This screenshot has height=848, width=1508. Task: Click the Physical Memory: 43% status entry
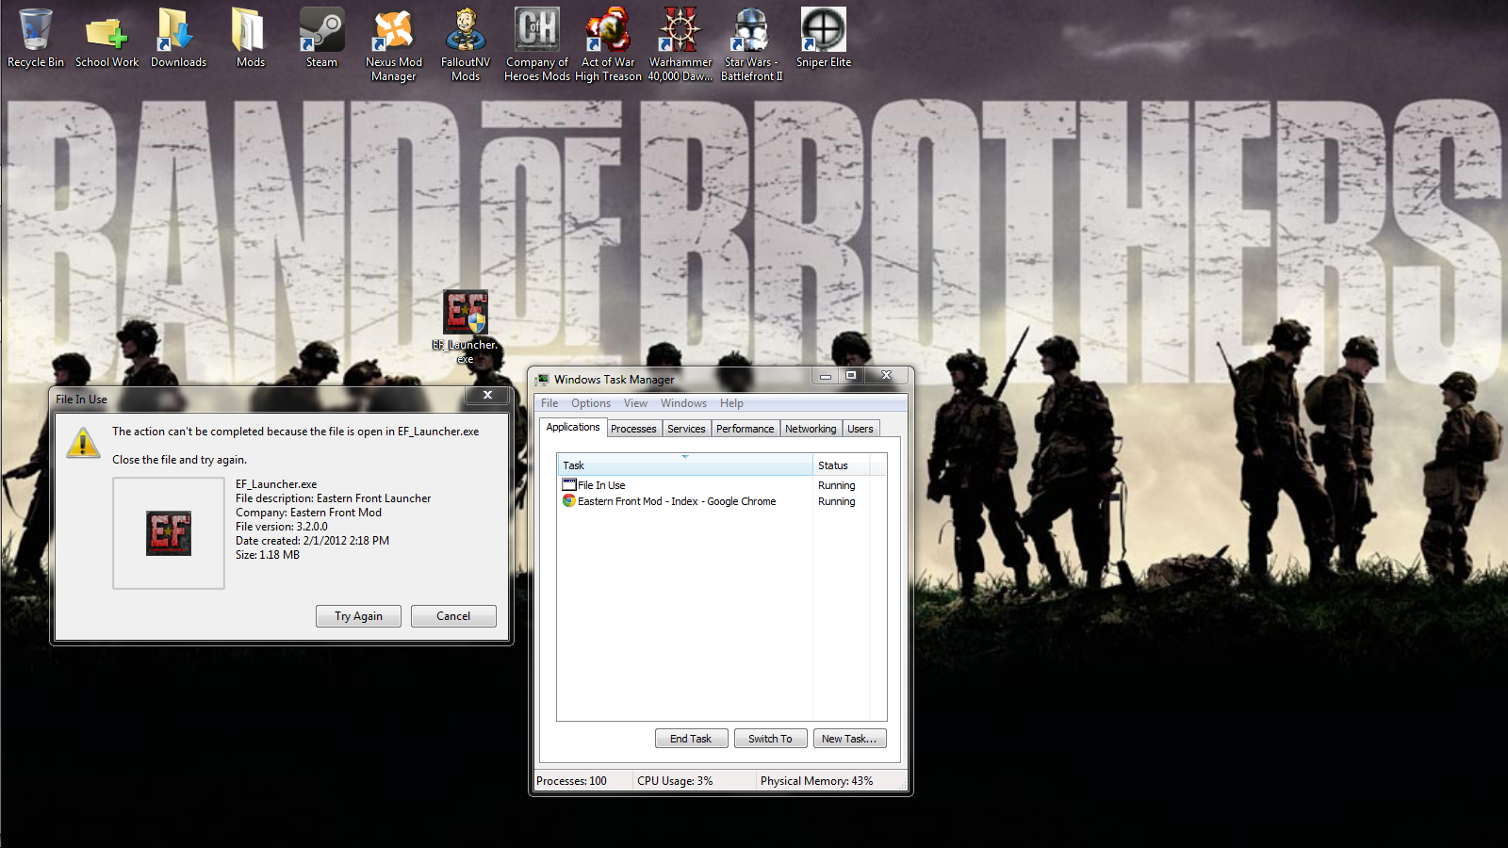coord(816,781)
